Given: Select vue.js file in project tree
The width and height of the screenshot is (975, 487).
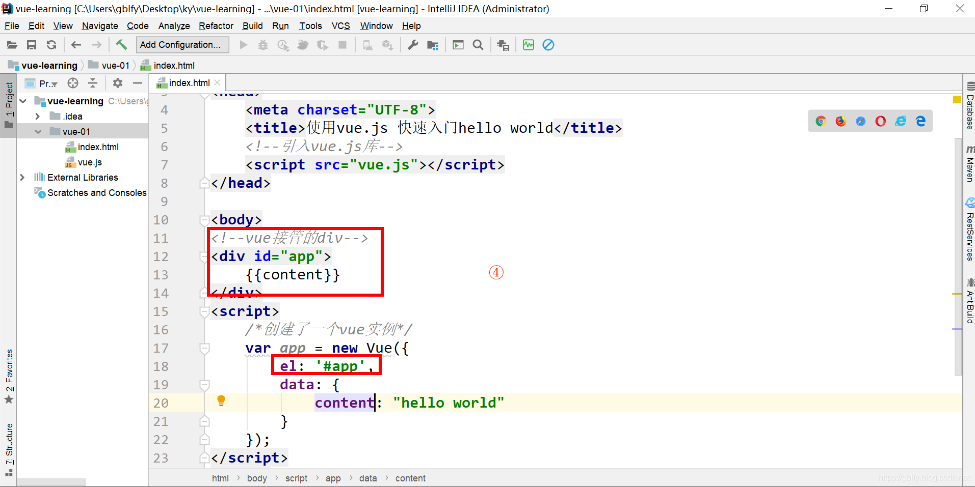Looking at the screenshot, I should tap(83, 162).
